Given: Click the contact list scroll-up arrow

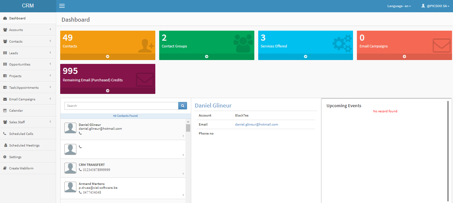Looking at the screenshot, I should click(188, 122).
